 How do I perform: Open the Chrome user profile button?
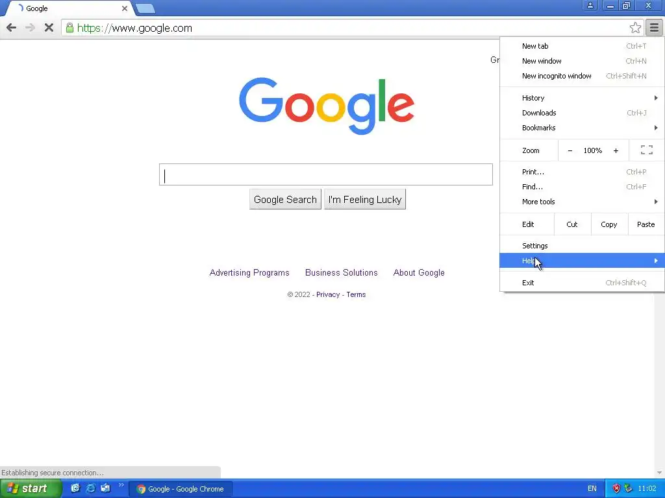[x=590, y=5]
